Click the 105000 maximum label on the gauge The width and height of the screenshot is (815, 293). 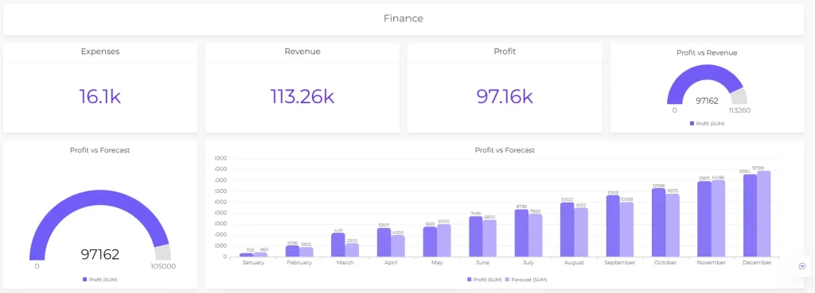[x=162, y=267]
